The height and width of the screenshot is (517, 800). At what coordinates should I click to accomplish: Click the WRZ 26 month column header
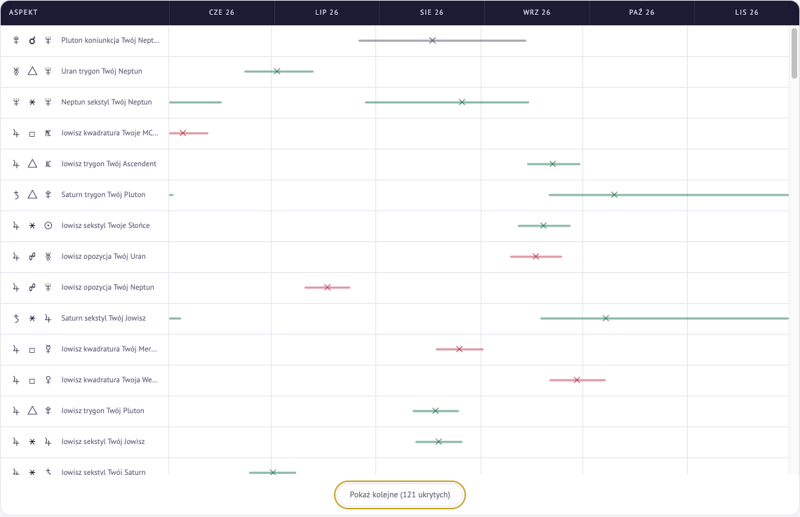point(537,12)
